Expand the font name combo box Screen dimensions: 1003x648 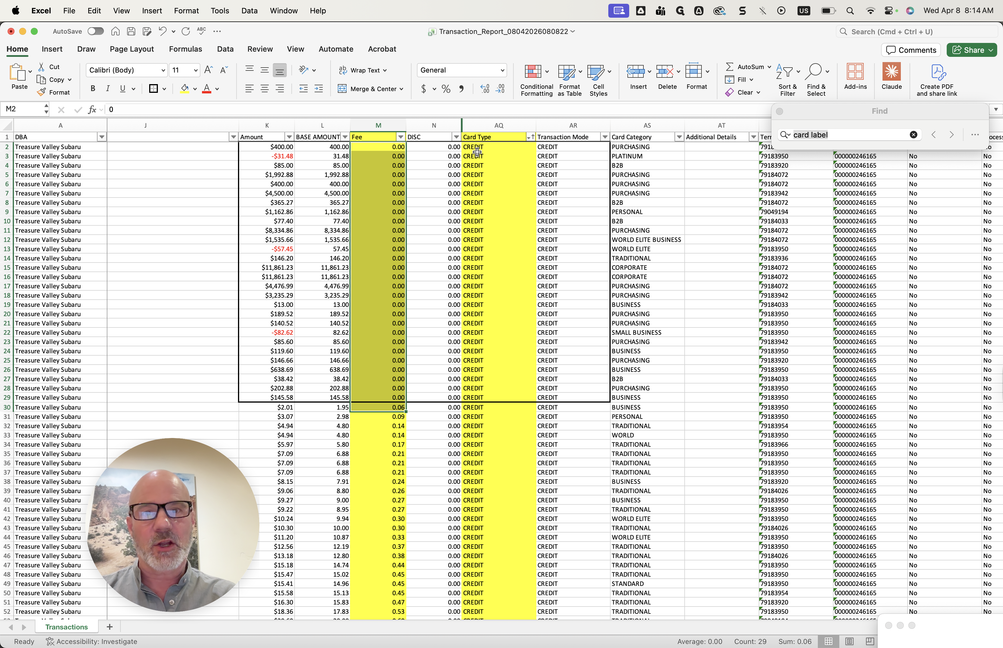pyautogui.click(x=163, y=70)
